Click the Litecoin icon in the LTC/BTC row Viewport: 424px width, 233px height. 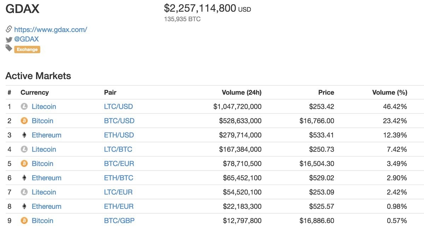(x=24, y=149)
